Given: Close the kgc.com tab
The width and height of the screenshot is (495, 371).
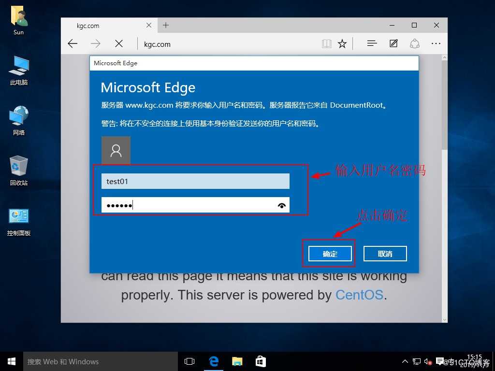Looking at the screenshot, I should point(149,25).
